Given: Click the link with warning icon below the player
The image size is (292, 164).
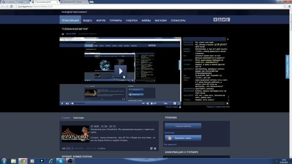Looking at the screenshot, I should [x=173, y=107].
